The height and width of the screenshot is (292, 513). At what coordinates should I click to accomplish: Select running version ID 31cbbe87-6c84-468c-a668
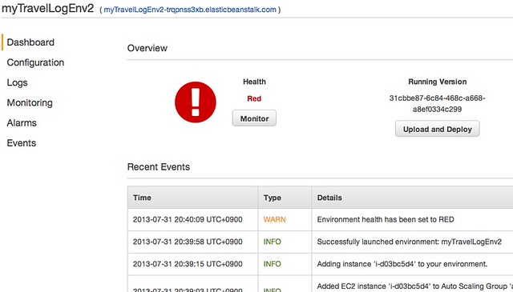437,103
